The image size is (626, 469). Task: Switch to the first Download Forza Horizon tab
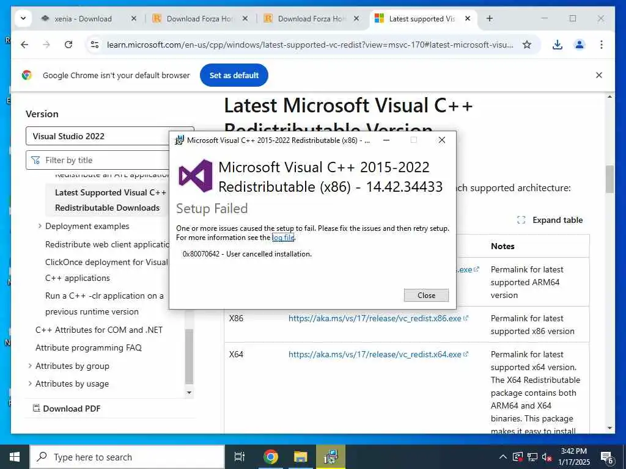199,19
